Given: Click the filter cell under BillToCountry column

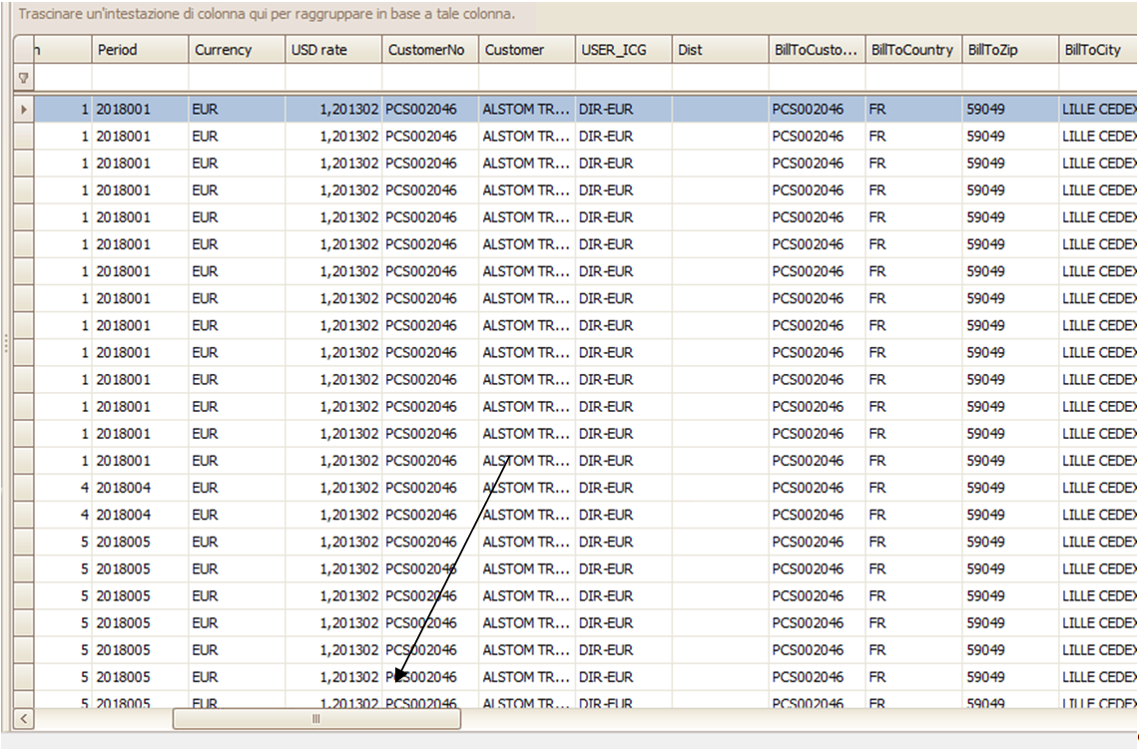Looking at the screenshot, I should point(912,77).
